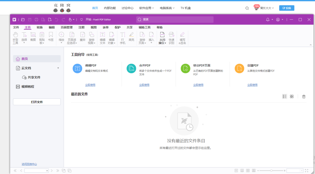The width and height of the screenshot is (315, 174).
Task: Click the search magnifier on 克隆窝 website
Action: (247, 8)
